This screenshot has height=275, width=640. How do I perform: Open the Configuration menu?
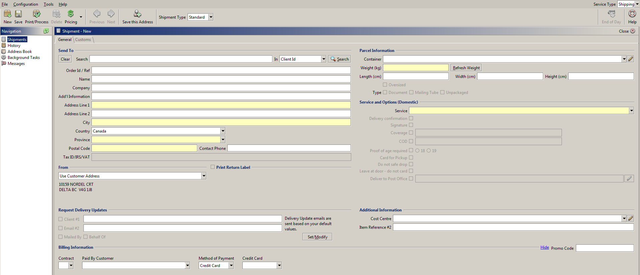point(26,4)
